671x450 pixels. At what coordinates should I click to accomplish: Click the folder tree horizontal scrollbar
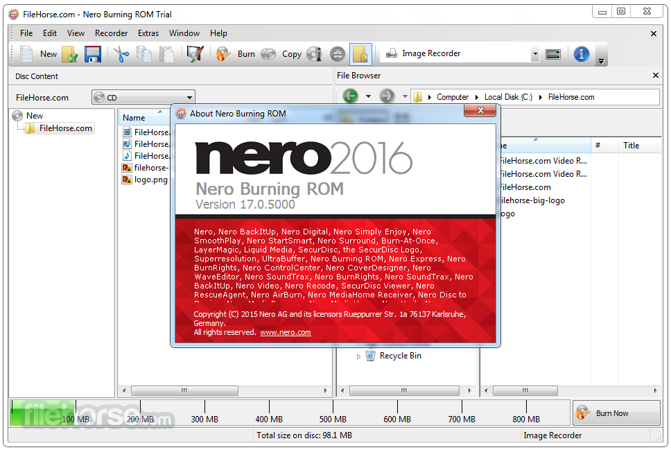coord(404,390)
